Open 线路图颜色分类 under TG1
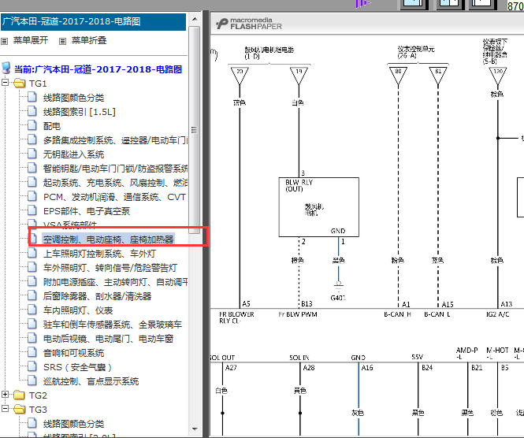 point(73,98)
